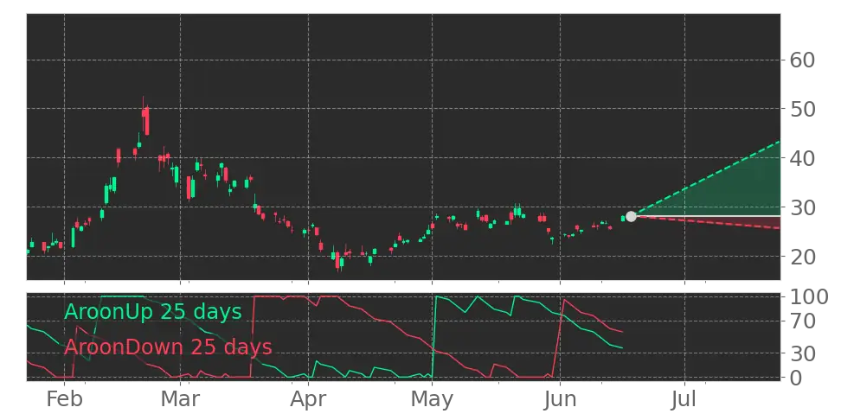Click the 70 Aroon axis label
Image resolution: width=841 pixels, height=420 pixels.
(802, 321)
